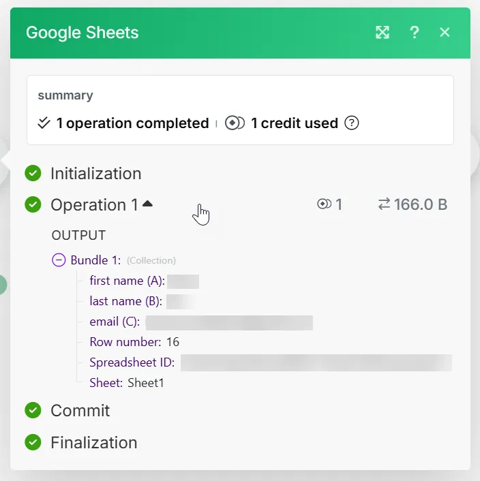The width and height of the screenshot is (480, 481).
Task: Click the double checkmark completed icon
Action: [44, 123]
